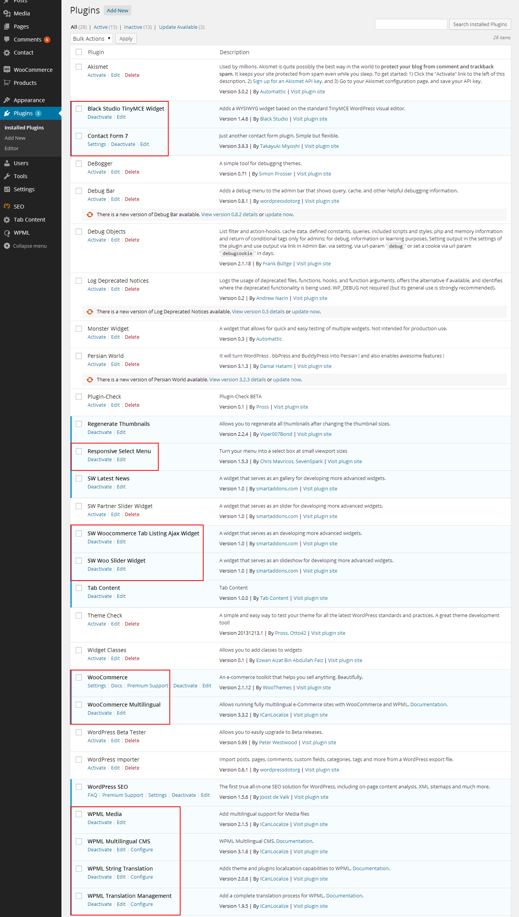Deactivate the Responsive Select Menu plugin

[99, 460]
